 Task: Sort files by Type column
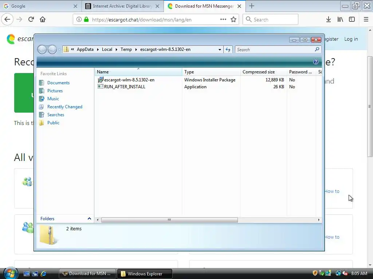(211, 72)
